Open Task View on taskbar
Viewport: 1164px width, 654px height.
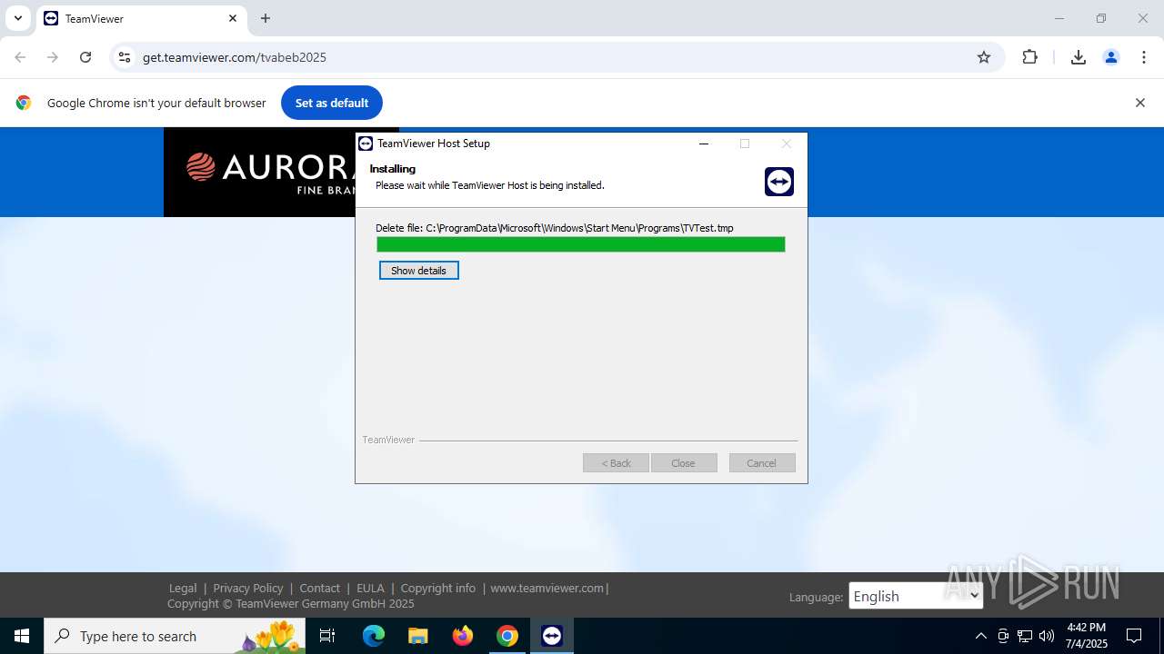coord(327,636)
